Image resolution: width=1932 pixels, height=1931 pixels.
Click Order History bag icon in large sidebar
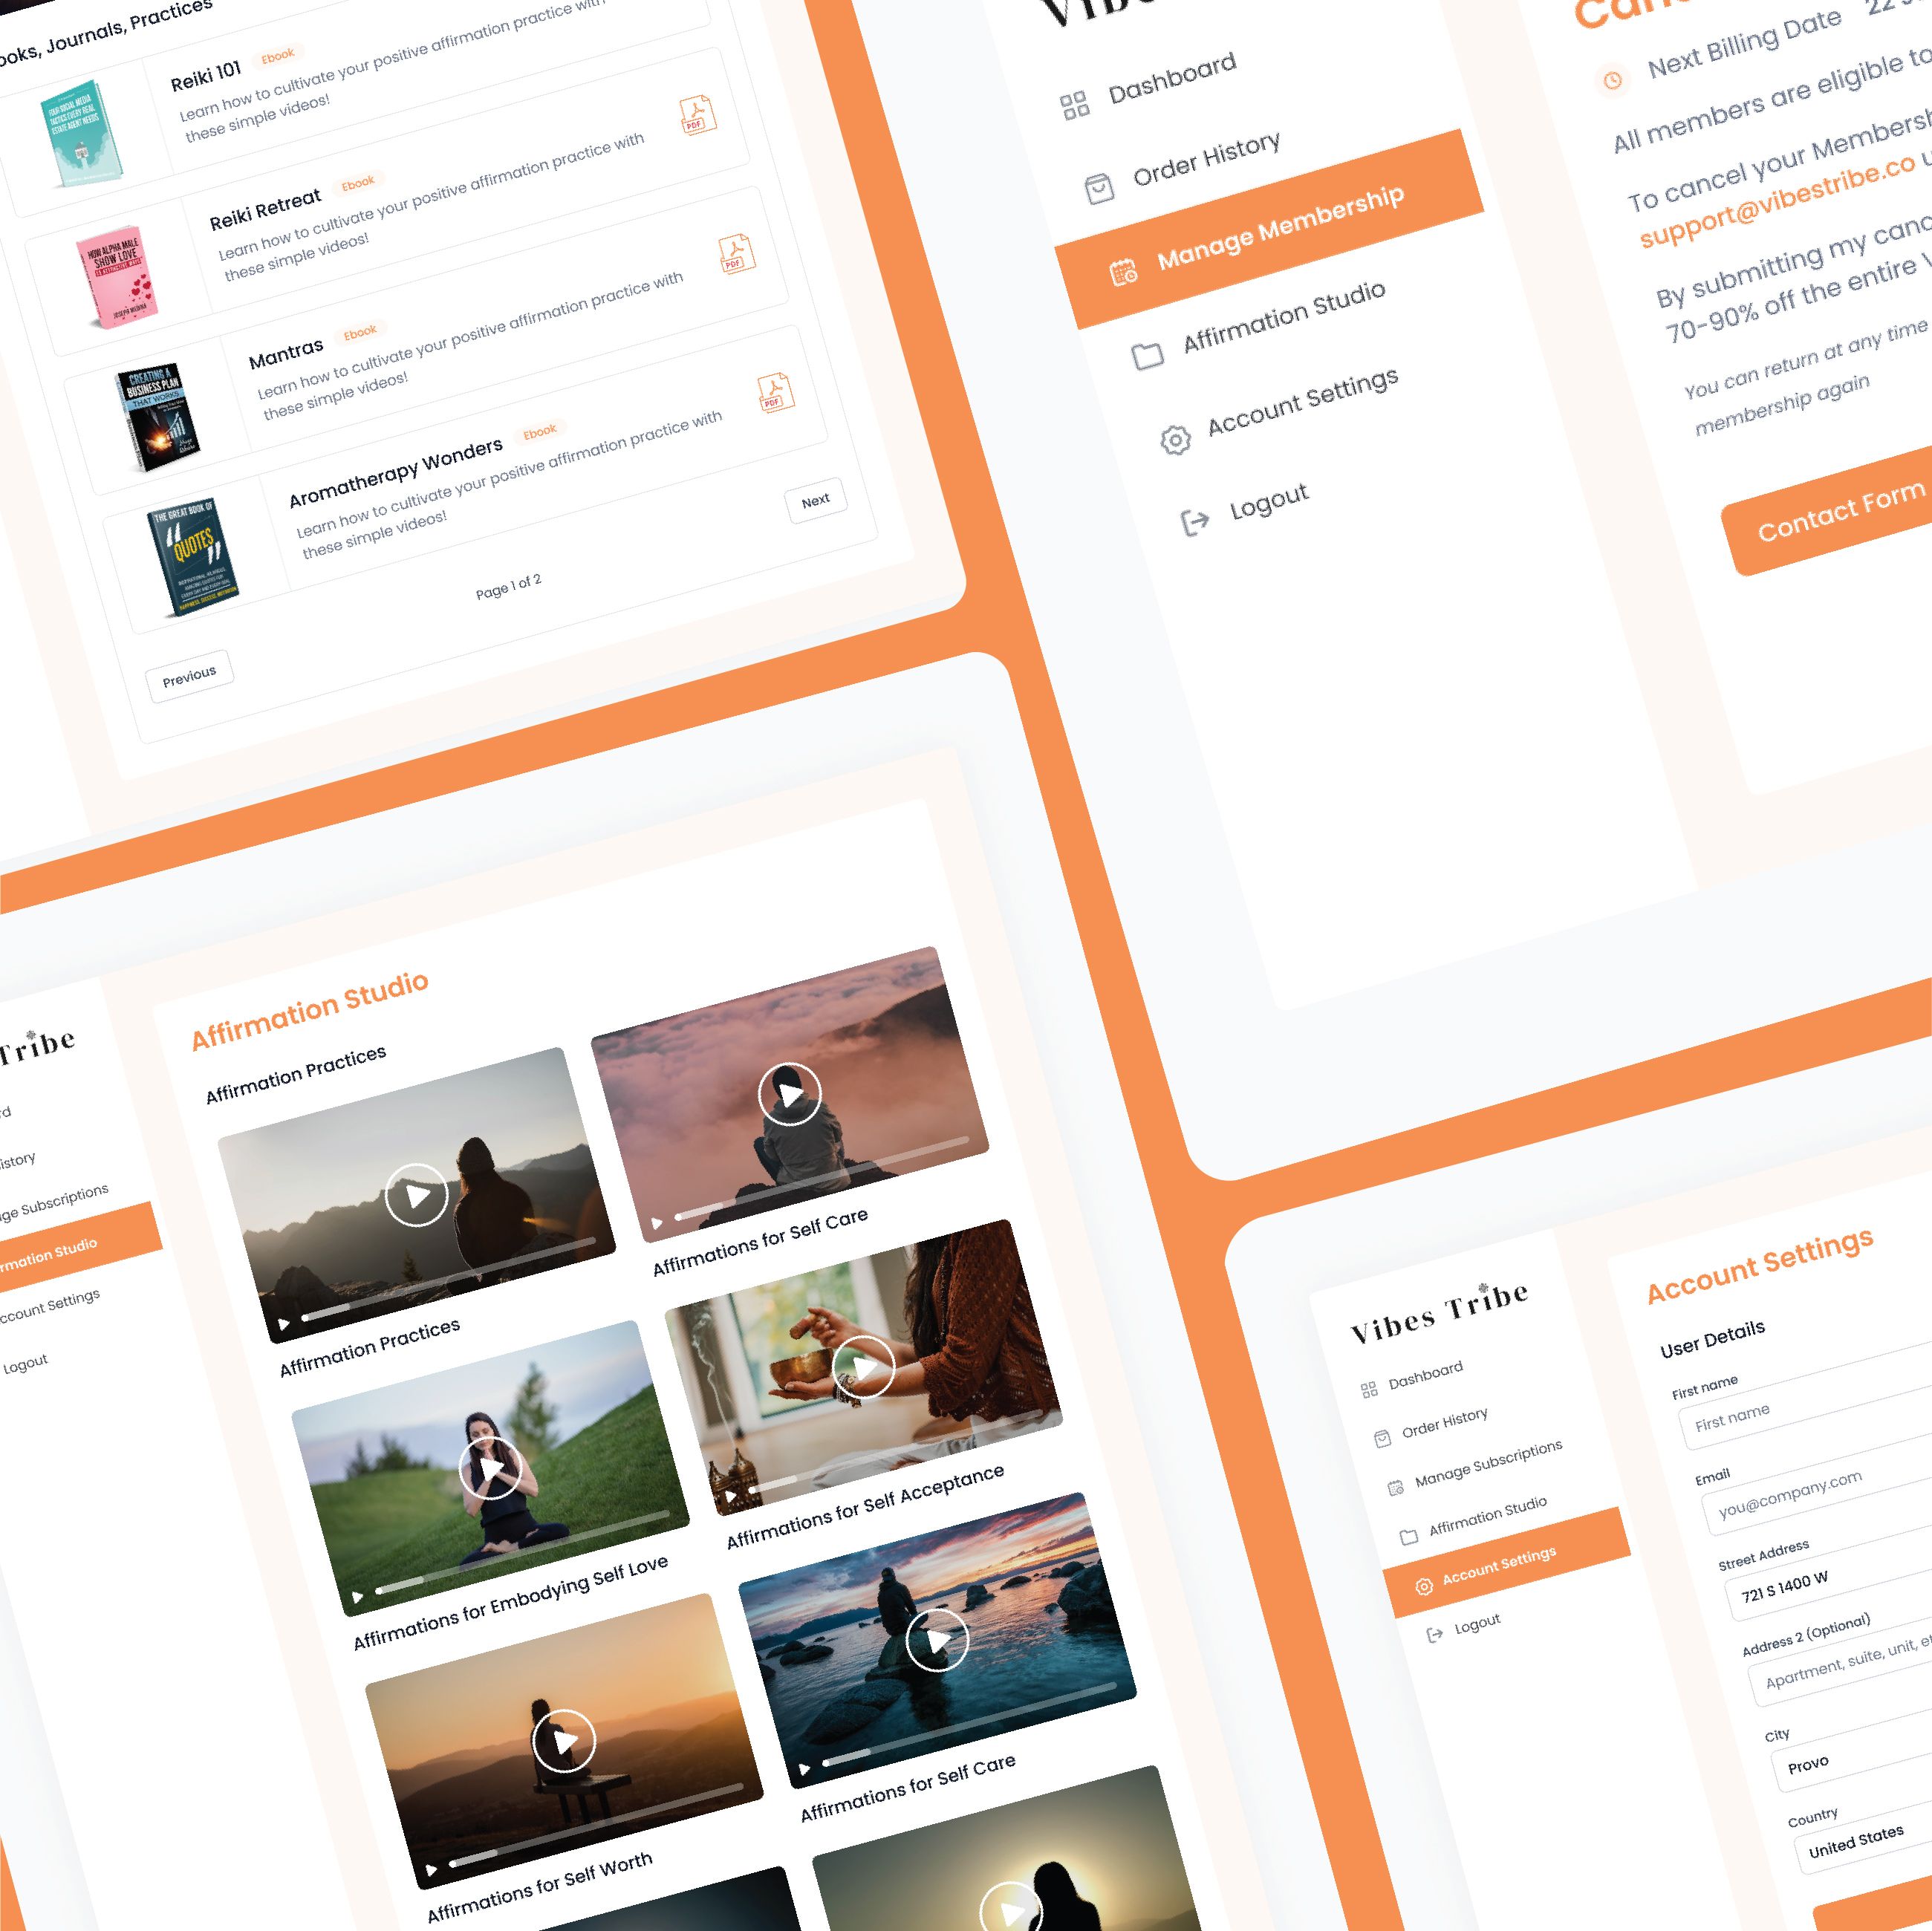(1099, 188)
